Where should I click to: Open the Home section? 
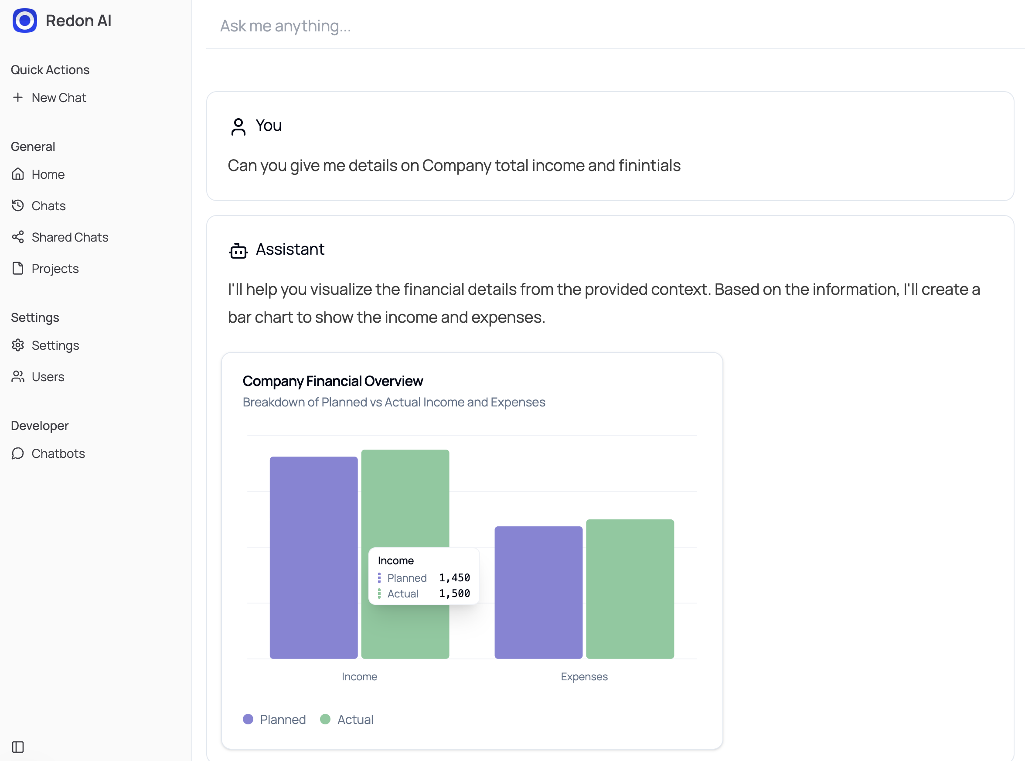tap(47, 174)
